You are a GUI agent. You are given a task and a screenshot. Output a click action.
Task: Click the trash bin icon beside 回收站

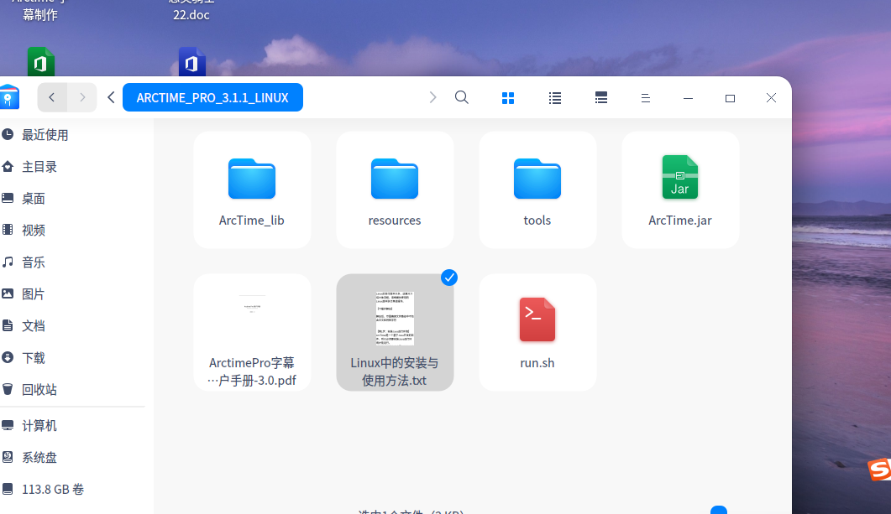click(8, 388)
